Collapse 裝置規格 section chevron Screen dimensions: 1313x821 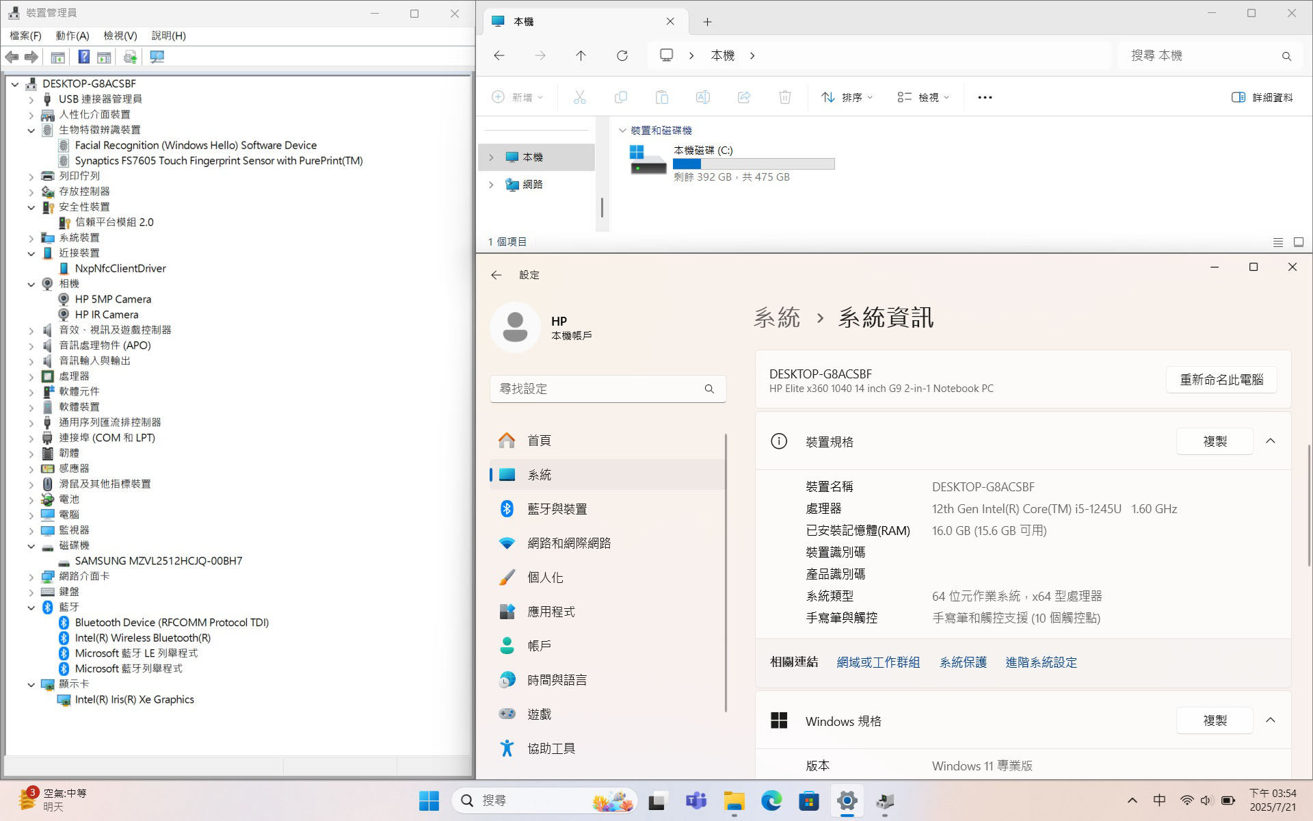click(1271, 441)
